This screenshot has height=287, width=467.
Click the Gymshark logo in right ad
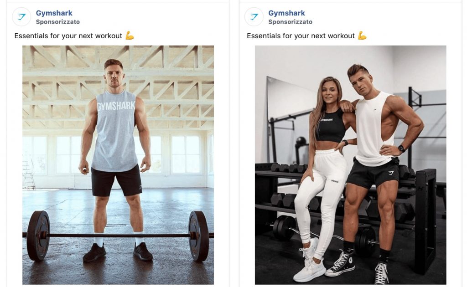click(254, 17)
